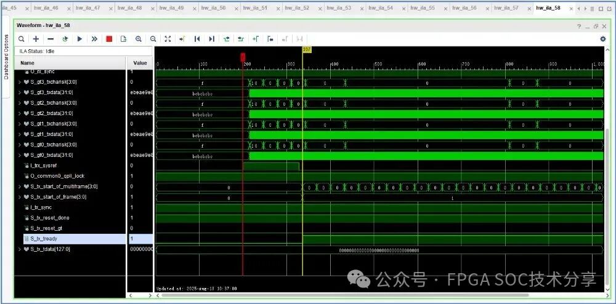
Task: Go to previous marker icon
Action: [x=270, y=39]
